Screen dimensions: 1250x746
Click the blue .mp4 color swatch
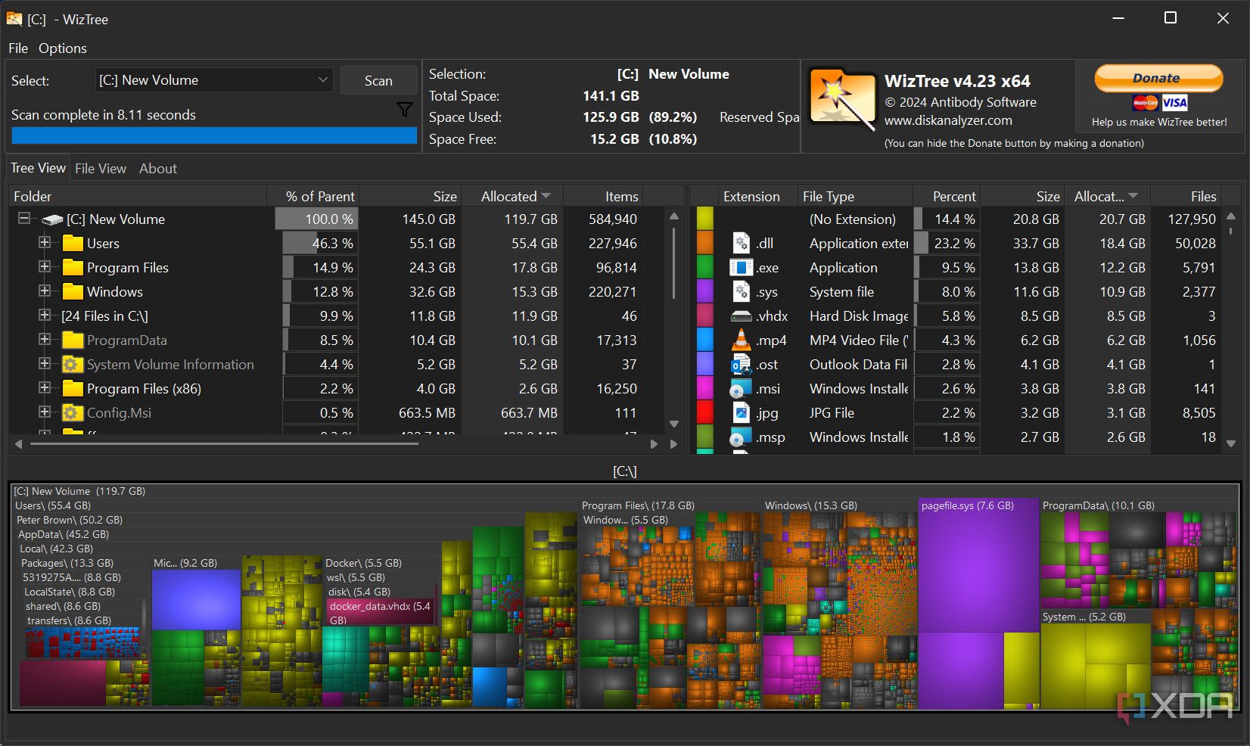(x=705, y=340)
